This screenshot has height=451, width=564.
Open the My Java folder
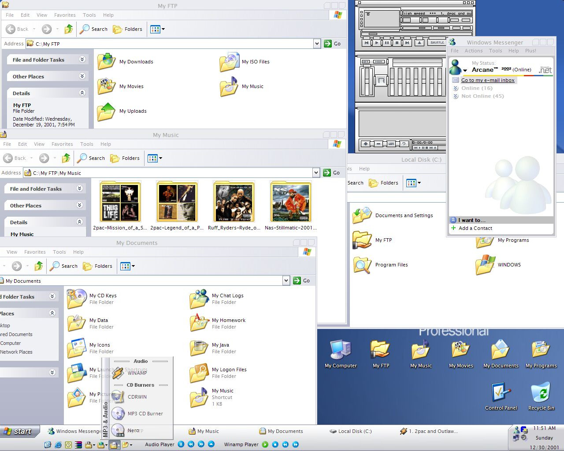tap(210, 348)
